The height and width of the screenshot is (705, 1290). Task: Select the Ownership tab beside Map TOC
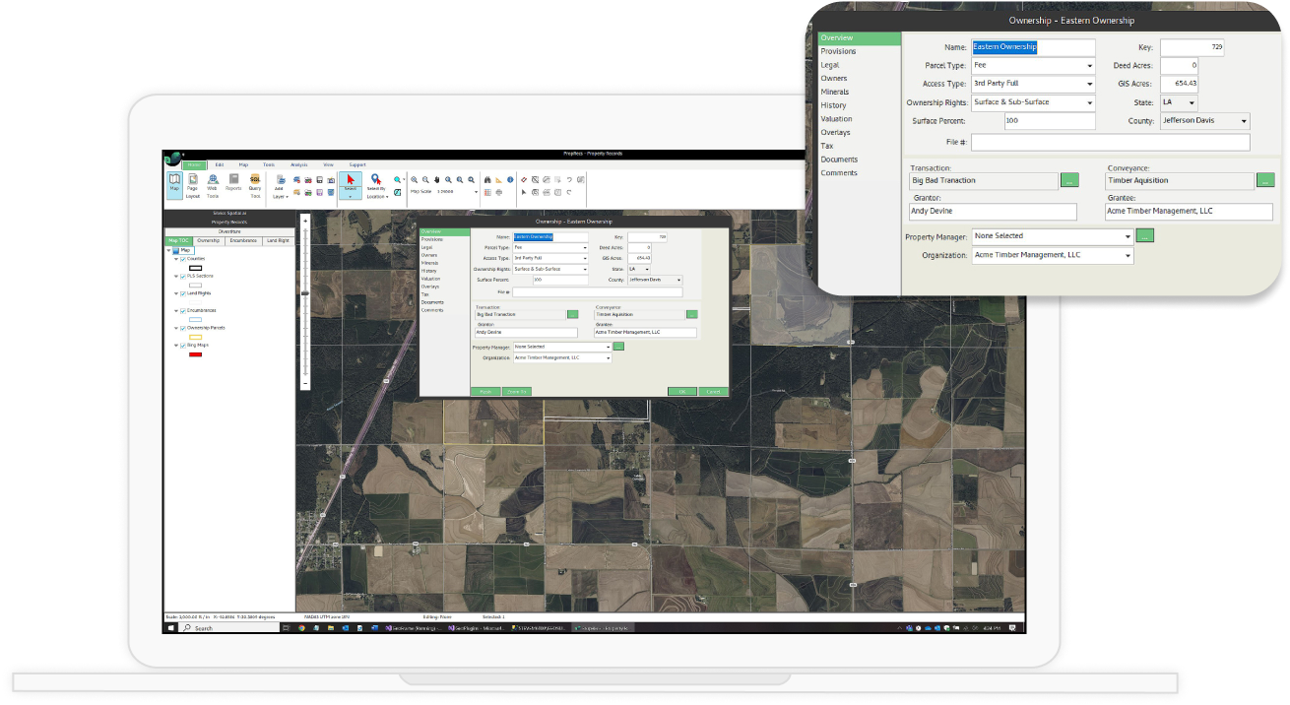point(209,240)
